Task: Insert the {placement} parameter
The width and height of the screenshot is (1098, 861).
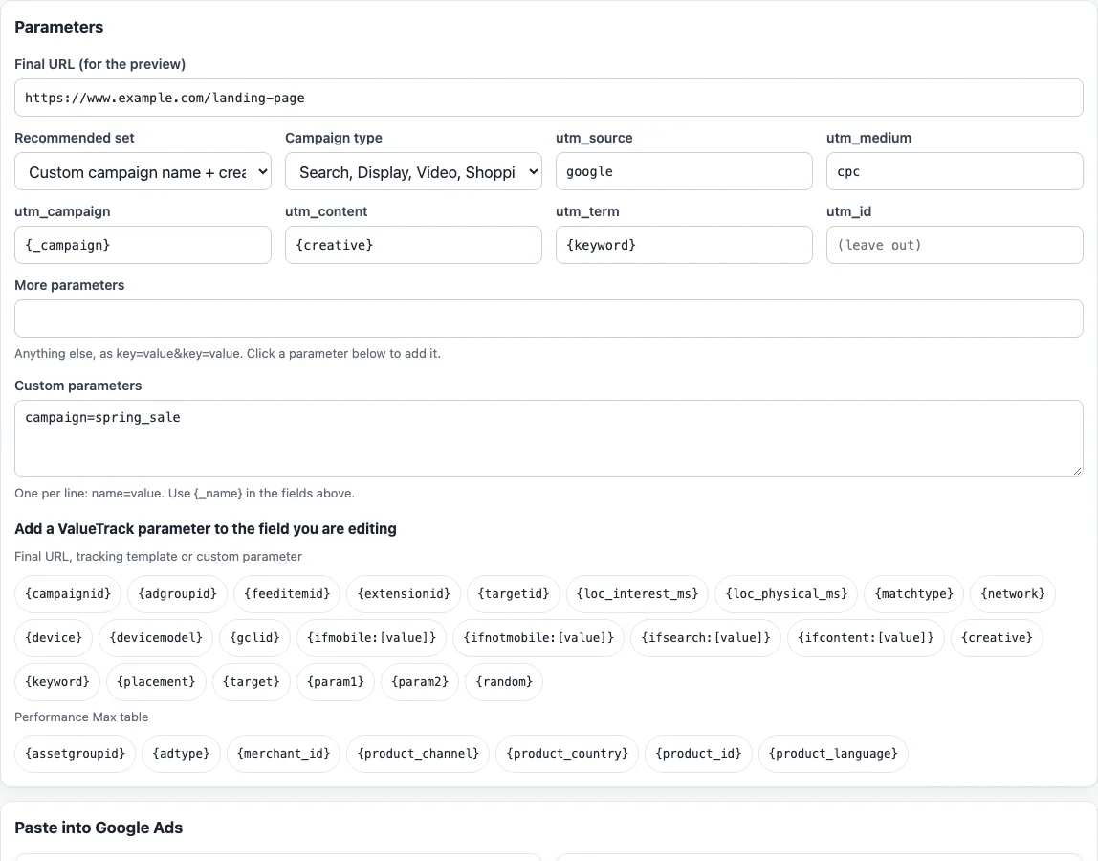Action: coord(156,682)
